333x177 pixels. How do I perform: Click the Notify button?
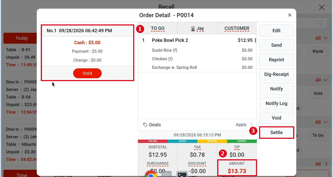click(277, 89)
